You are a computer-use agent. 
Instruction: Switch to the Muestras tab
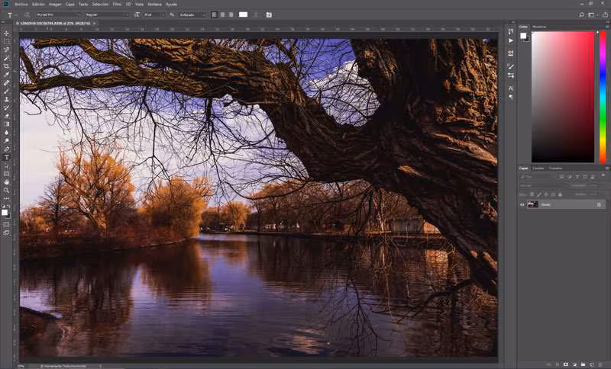click(539, 27)
